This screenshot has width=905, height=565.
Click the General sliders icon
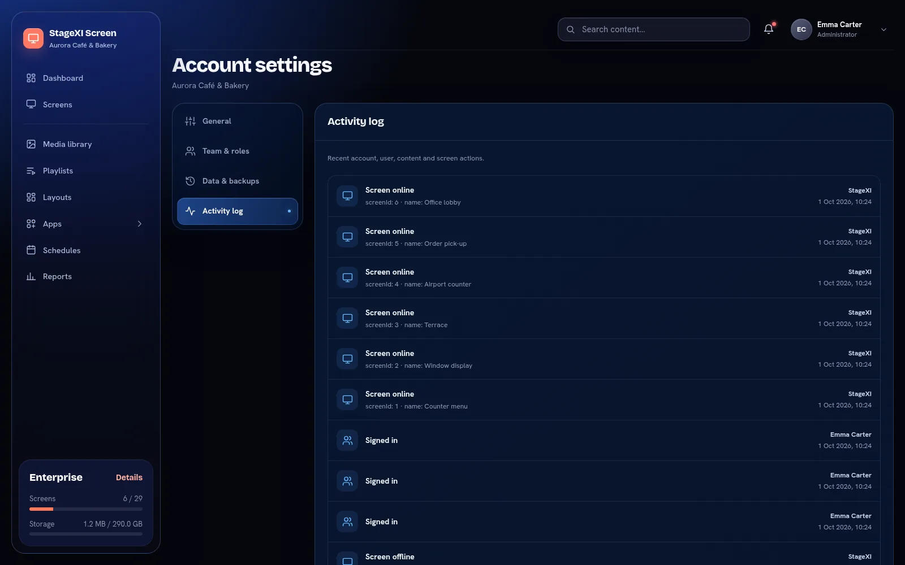click(191, 121)
